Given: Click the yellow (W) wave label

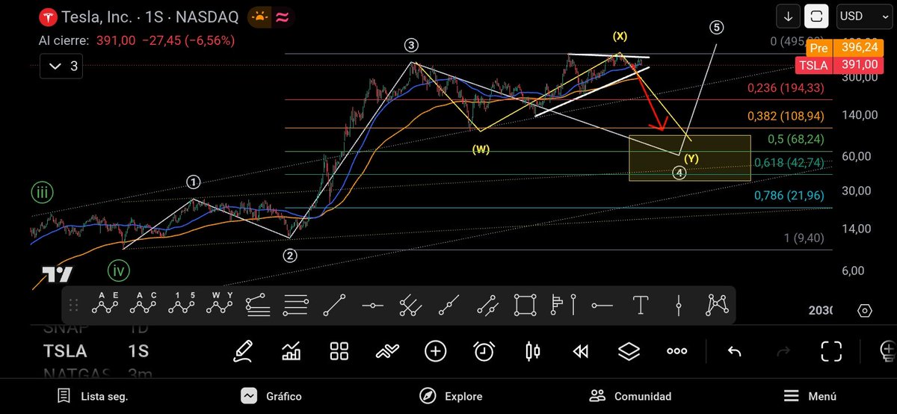Looking at the screenshot, I should click(x=481, y=149).
